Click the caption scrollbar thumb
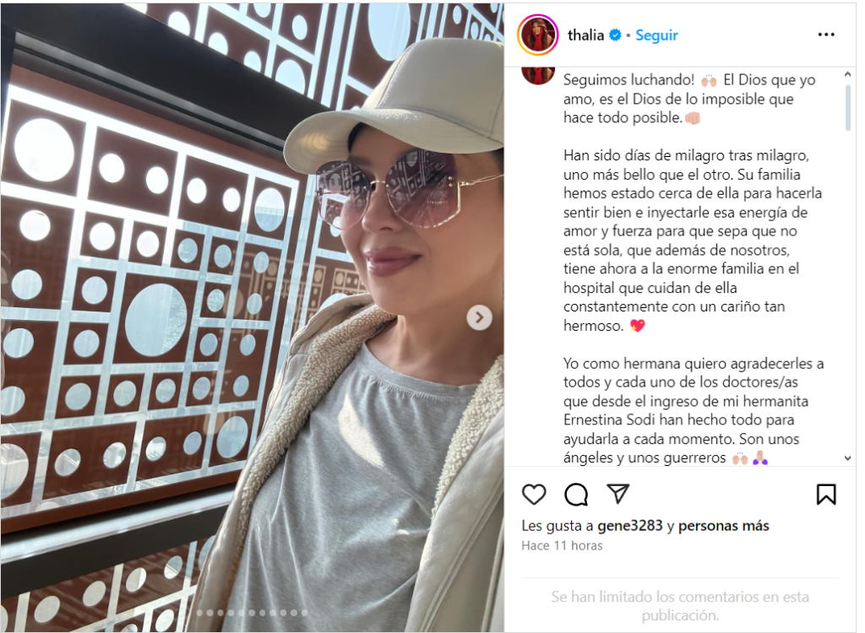This screenshot has height=633, width=865. [x=847, y=108]
